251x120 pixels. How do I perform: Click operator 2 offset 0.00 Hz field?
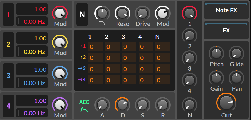click(x=32, y=51)
